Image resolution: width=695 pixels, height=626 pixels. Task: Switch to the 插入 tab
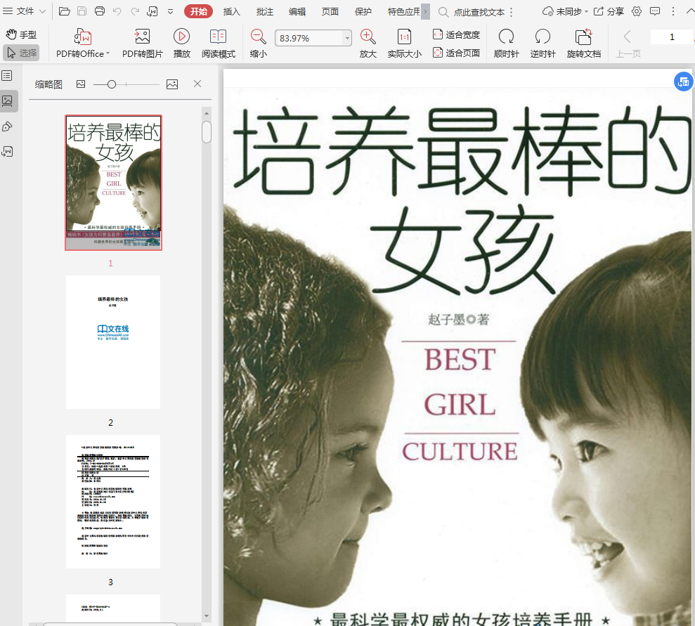(231, 11)
